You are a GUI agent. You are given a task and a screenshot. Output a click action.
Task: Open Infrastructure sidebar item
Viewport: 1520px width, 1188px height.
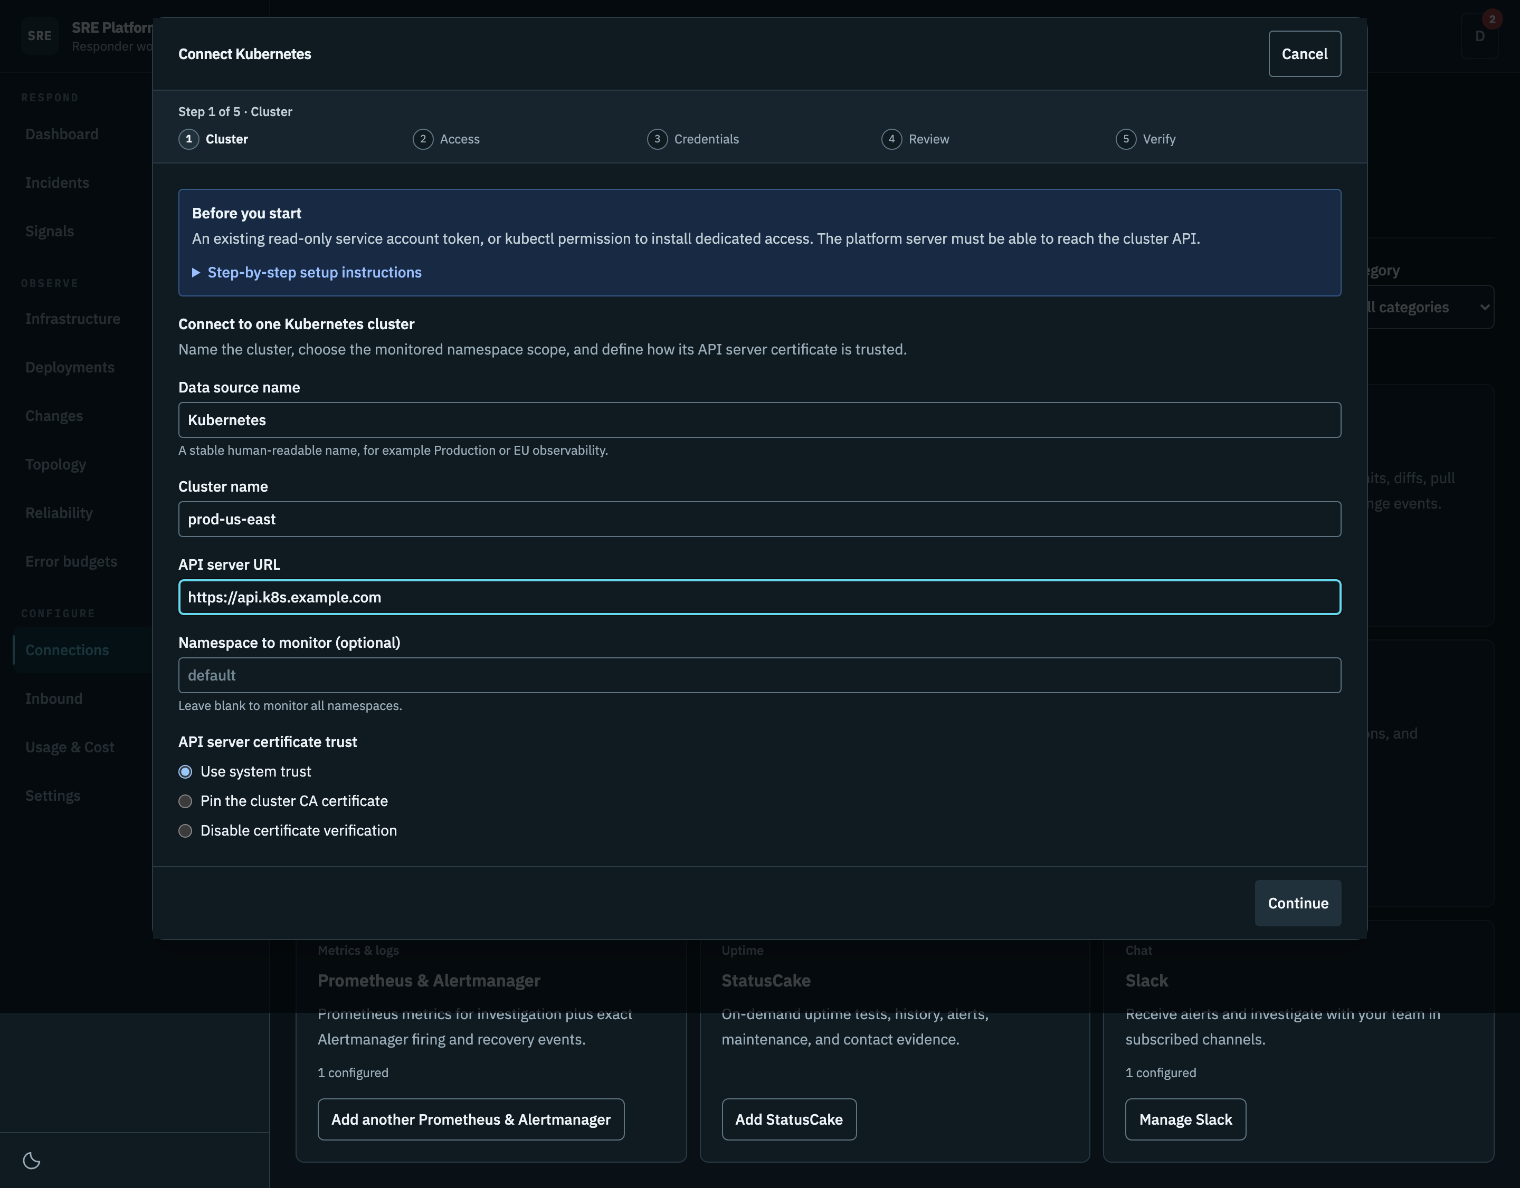[72, 319]
